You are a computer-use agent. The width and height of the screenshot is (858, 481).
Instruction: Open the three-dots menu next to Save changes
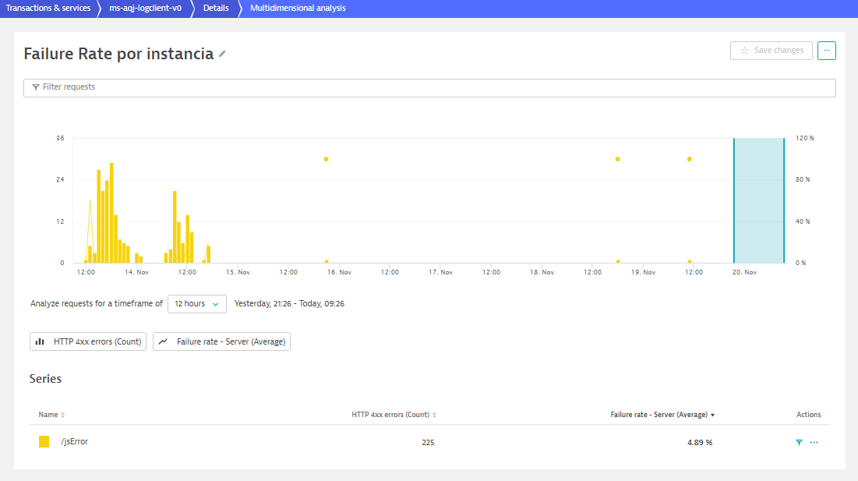point(826,51)
